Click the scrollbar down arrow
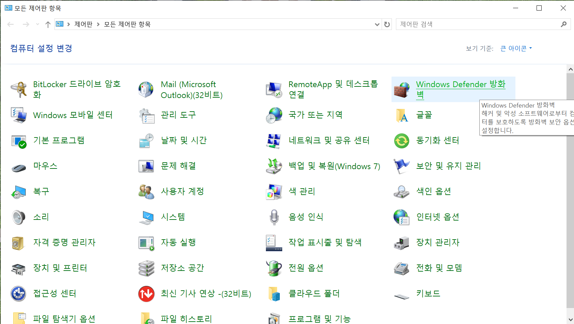 [570, 320]
